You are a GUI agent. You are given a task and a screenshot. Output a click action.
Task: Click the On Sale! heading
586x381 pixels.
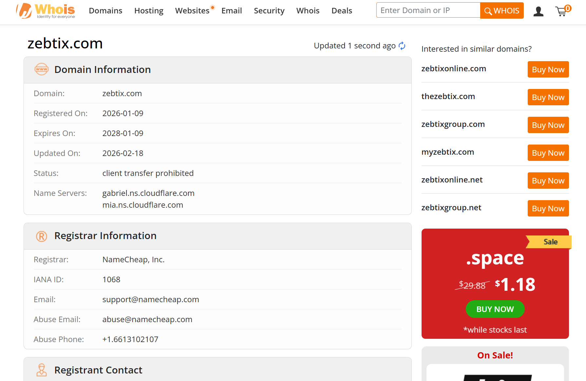pos(495,355)
